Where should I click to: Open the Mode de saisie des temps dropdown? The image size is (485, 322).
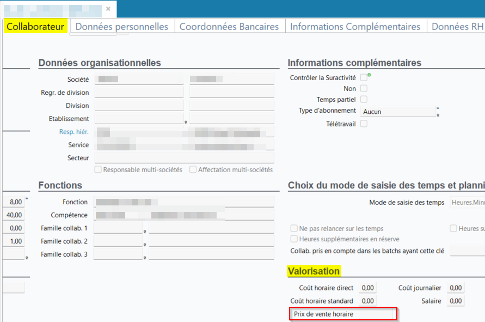[x=467, y=203]
